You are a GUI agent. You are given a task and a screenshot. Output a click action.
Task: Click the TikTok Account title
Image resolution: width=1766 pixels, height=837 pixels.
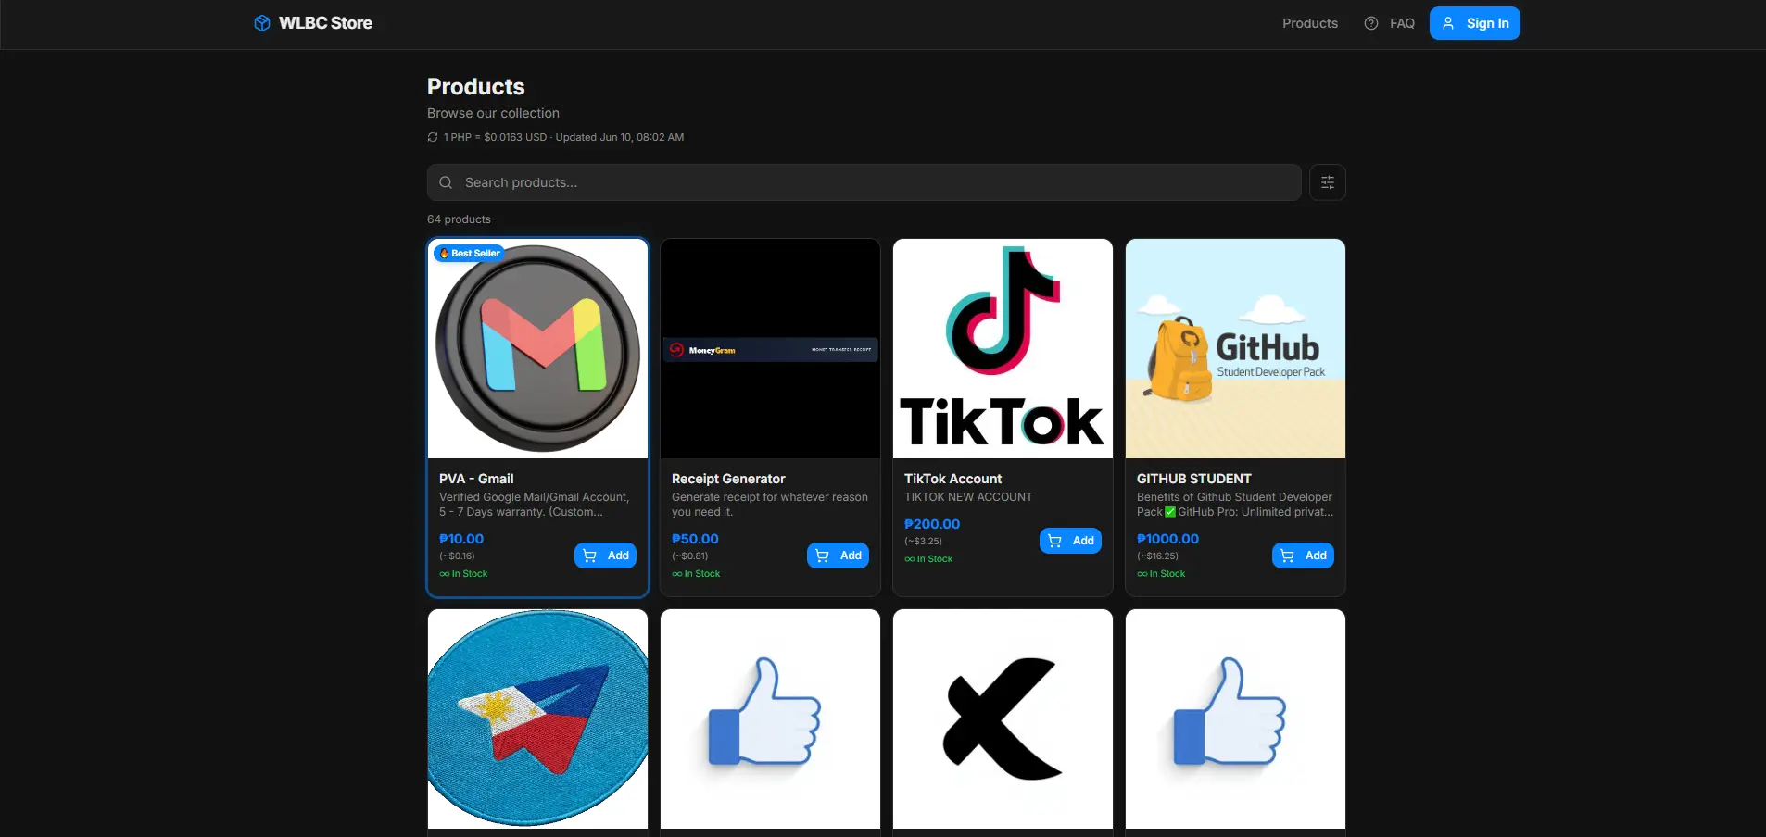point(952,479)
